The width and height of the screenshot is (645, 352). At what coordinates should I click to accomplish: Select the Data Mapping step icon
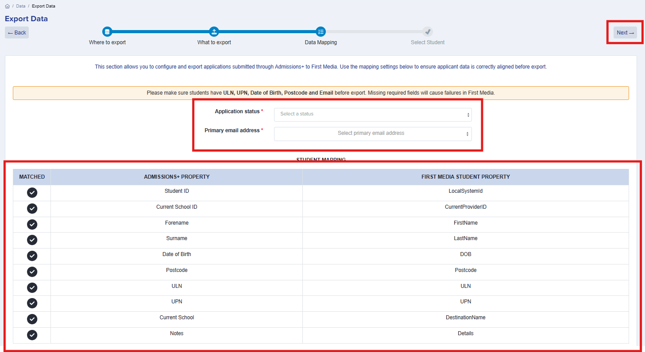pos(321,32)
